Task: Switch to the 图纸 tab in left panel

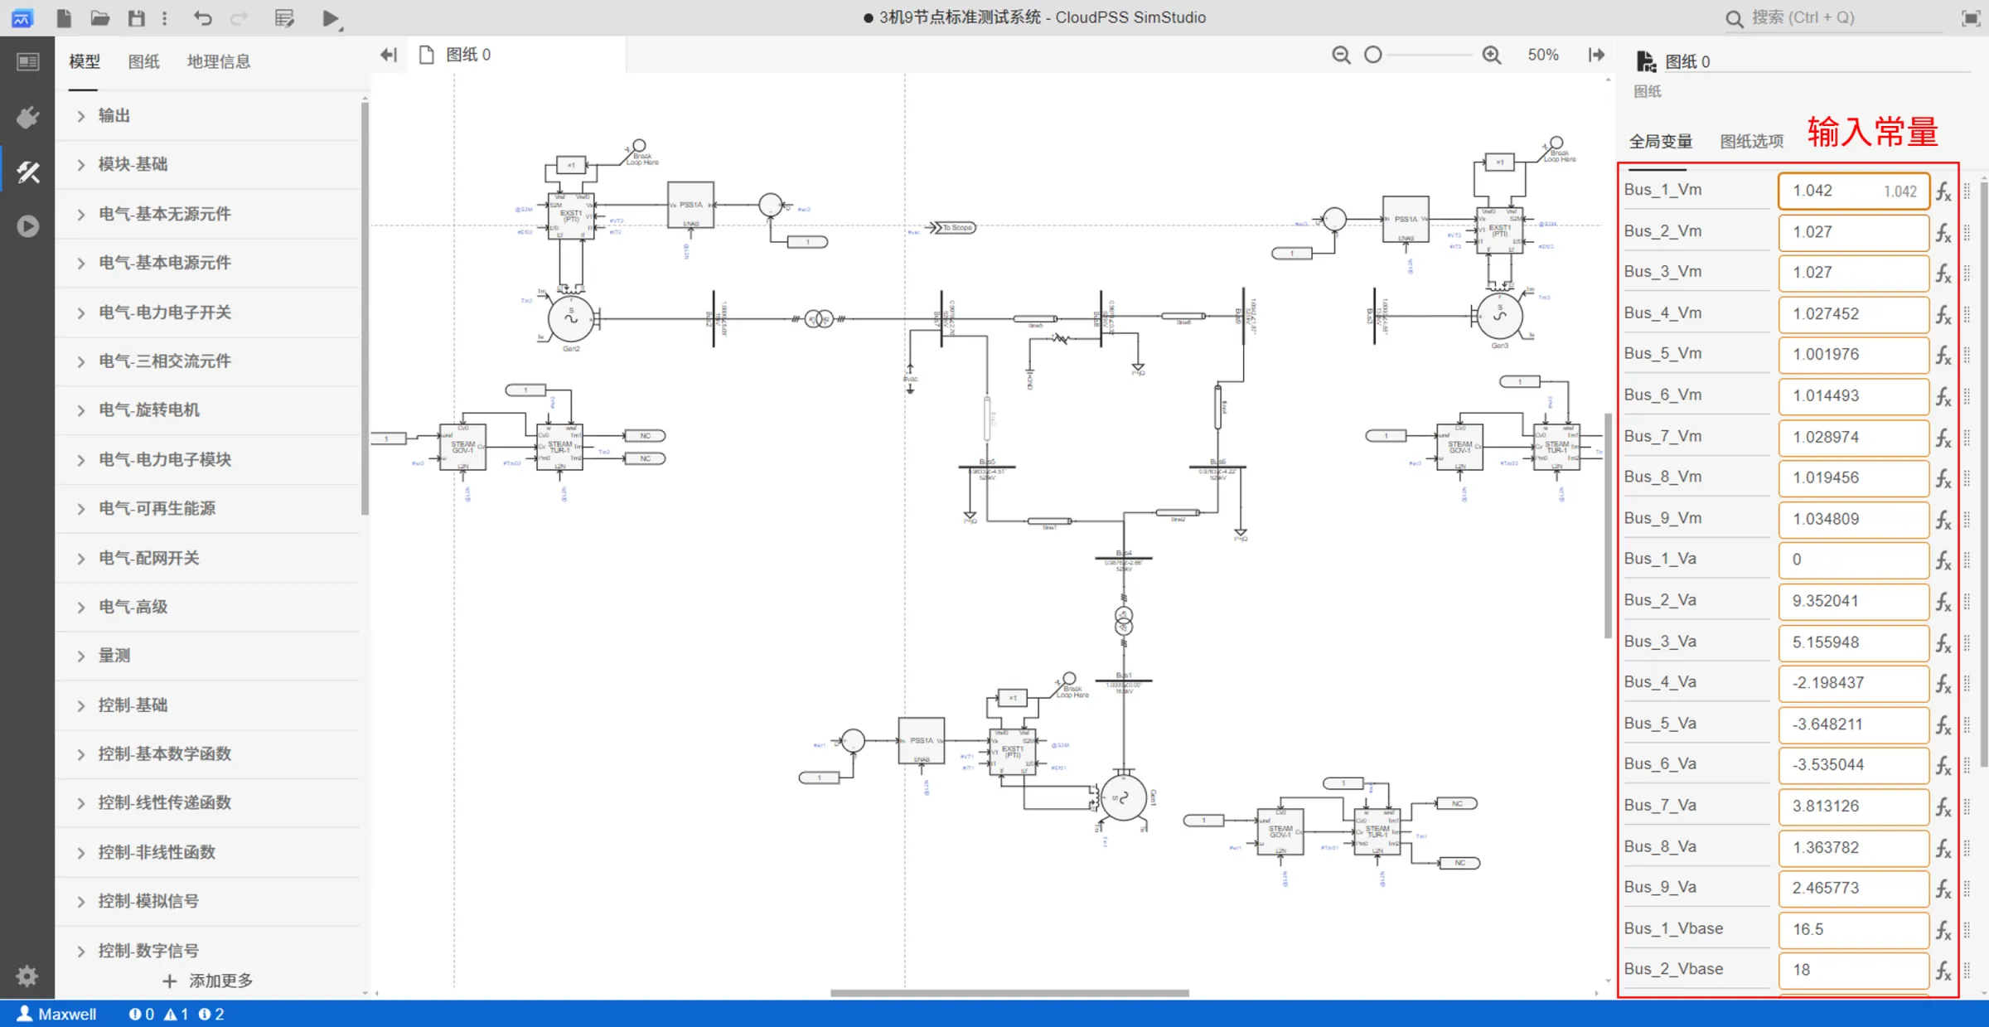Action: tap(144, 61)
